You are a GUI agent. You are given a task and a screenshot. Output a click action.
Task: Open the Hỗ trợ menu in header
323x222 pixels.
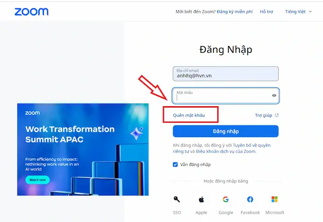pos(266,12)
